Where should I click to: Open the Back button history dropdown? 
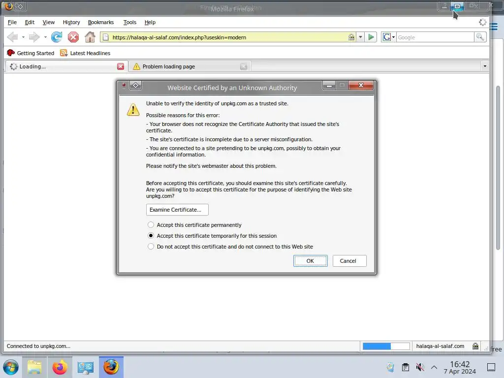23,37
